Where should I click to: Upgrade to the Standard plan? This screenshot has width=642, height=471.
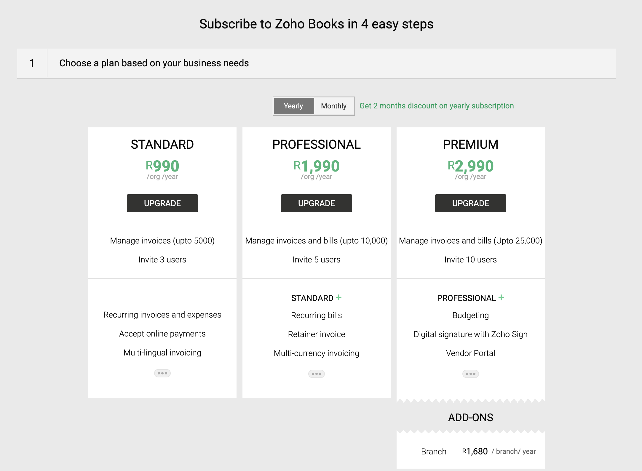pos(162,203)
